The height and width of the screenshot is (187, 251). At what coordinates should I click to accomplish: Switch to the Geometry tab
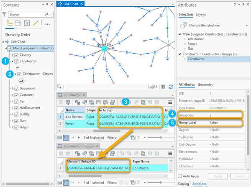(x=205, y=85)
